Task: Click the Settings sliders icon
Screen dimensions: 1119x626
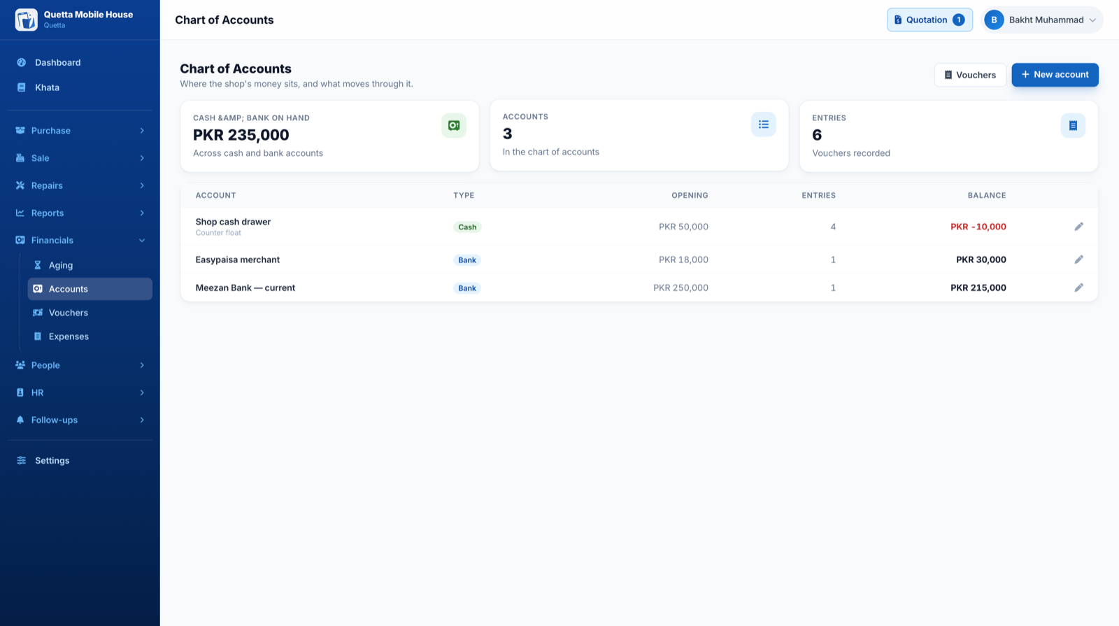Action: (x=21, y=460)
